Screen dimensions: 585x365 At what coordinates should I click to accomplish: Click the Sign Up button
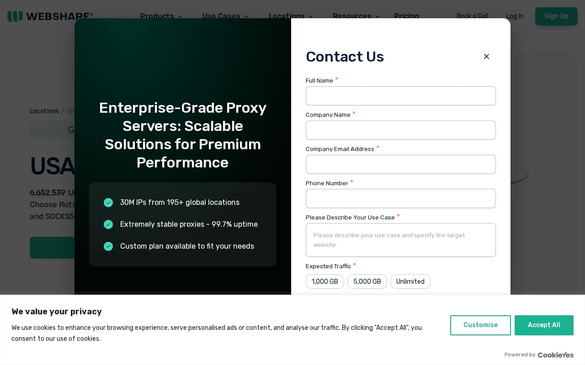click(556, 16)
